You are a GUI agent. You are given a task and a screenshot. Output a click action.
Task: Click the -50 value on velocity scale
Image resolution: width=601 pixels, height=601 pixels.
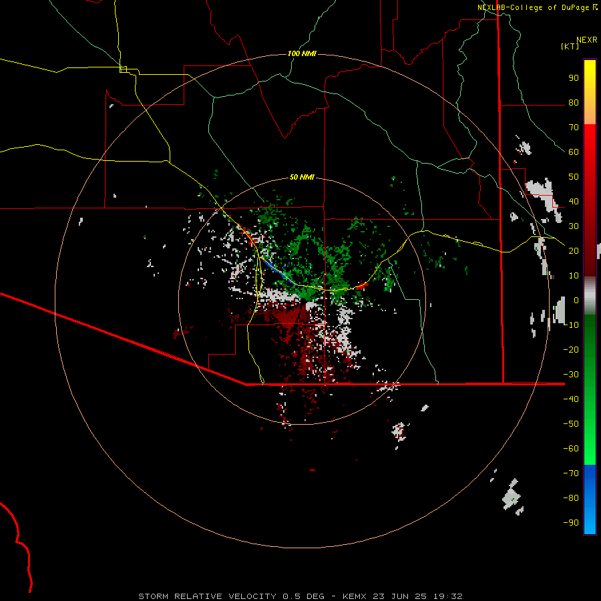pyautogui.click(x=571, y=424)
